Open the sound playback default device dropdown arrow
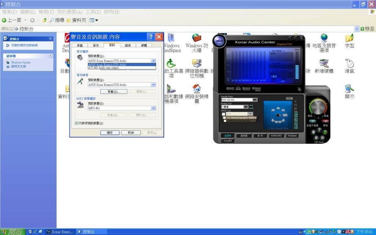 153,61
